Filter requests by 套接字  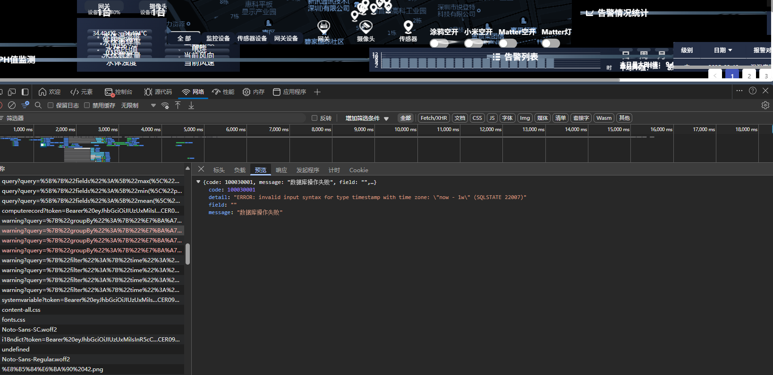click(x=581, y=118)
